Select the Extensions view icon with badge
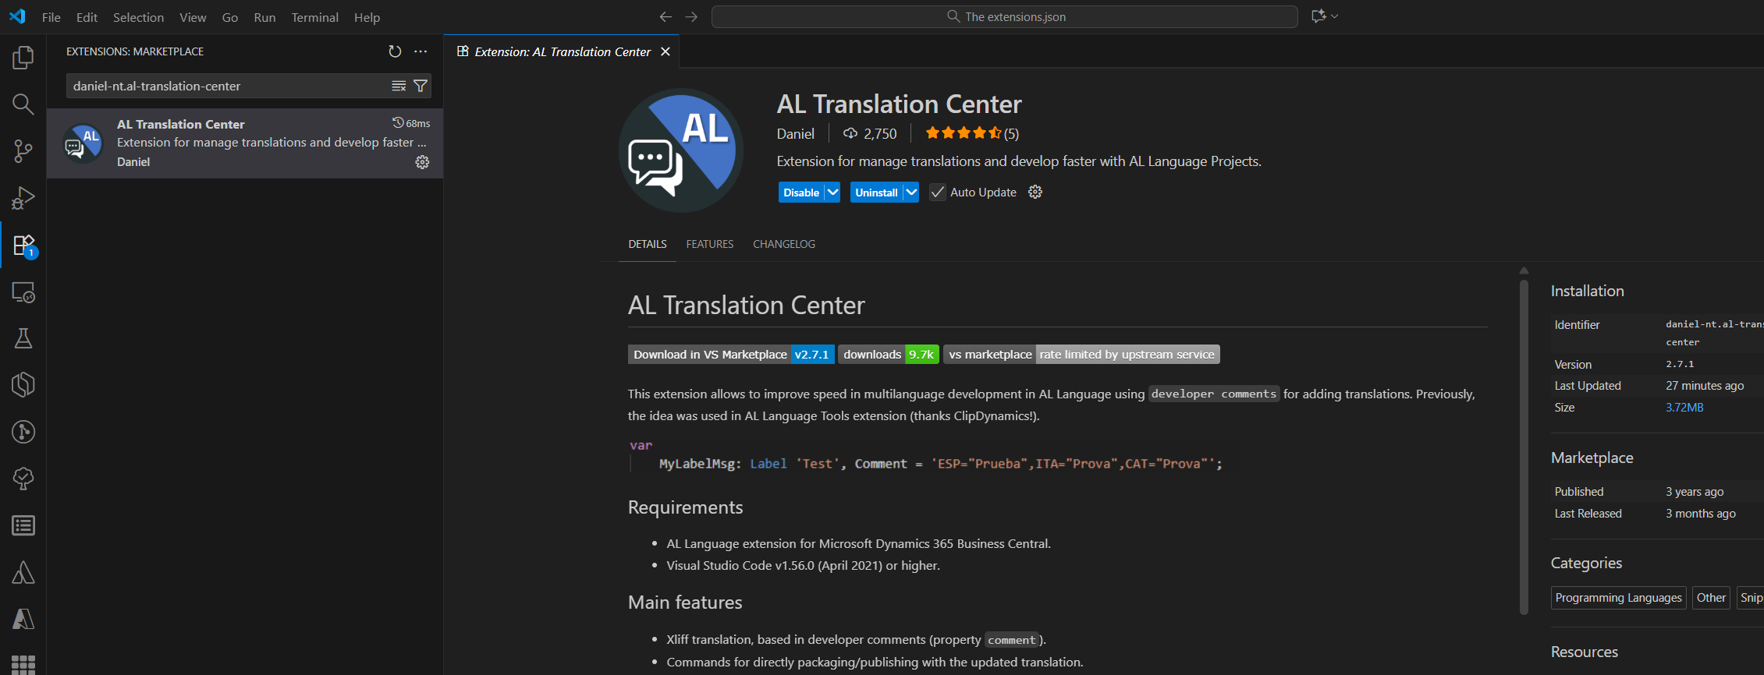This screenshot has height=675, width=1764. coord(23,246)
